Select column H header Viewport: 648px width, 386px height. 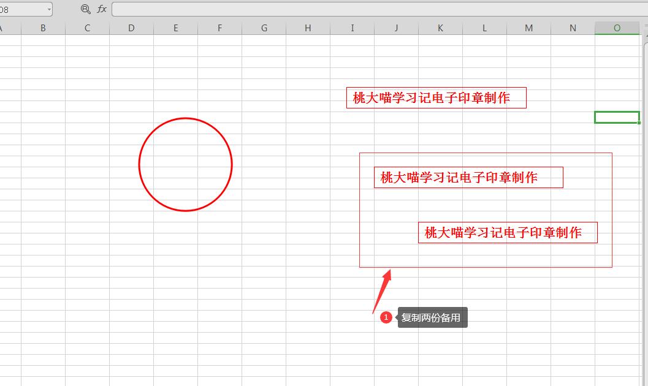click(308, 28)
